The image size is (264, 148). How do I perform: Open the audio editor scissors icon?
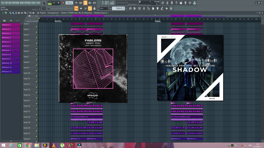click(167, 3)
